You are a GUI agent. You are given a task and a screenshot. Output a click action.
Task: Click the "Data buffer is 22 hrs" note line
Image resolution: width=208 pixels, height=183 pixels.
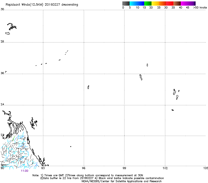pyautogui.click(x=102, y=178)
